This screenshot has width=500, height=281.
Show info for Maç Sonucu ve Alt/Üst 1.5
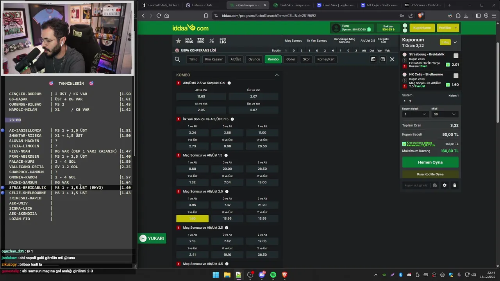click(x=226, y=155)
